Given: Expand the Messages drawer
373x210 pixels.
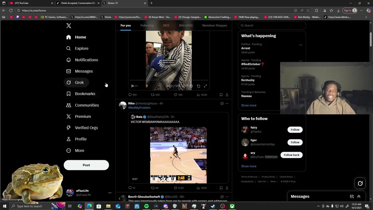Looking at the screenshot, I should tap(359, 197).
